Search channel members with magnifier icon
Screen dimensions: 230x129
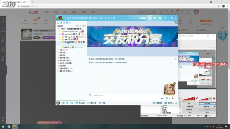(70, 23)
